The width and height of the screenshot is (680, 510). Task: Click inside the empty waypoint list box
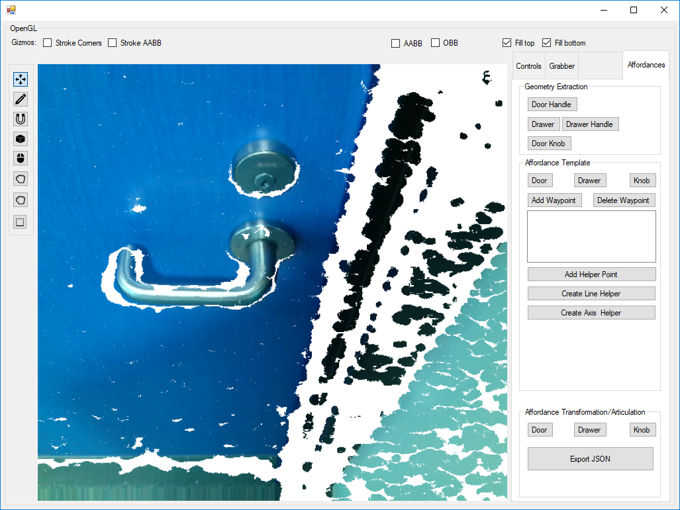(x=591, y=237)
